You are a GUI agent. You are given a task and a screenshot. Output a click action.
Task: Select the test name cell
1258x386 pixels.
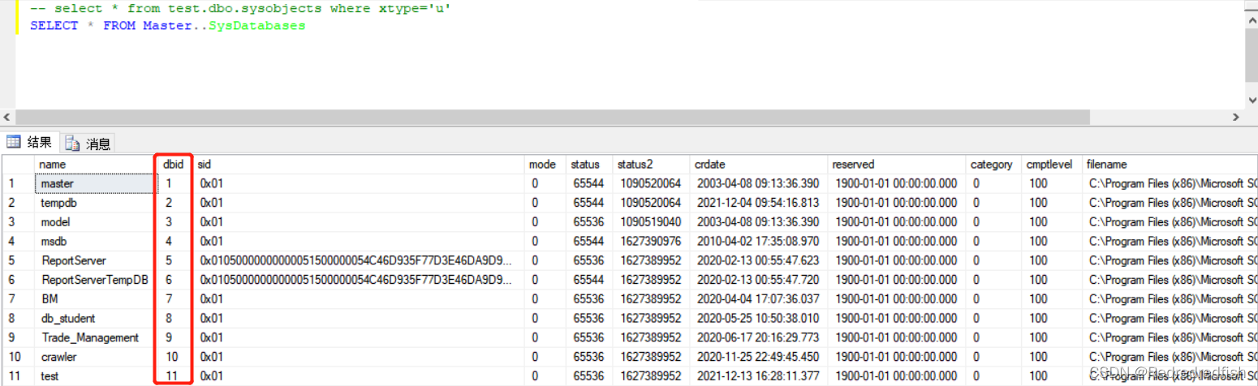tap(95, 376)
